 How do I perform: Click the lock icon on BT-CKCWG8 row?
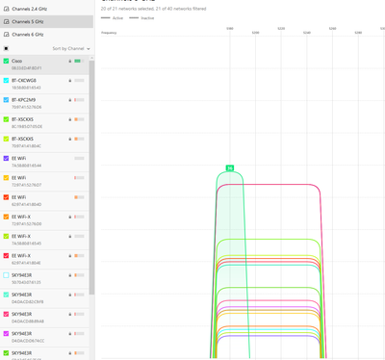point(70,81)
